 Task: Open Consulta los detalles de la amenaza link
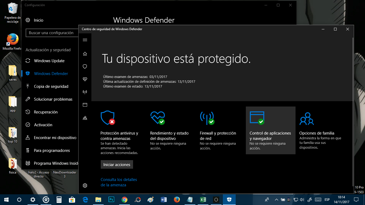[119, 182]
